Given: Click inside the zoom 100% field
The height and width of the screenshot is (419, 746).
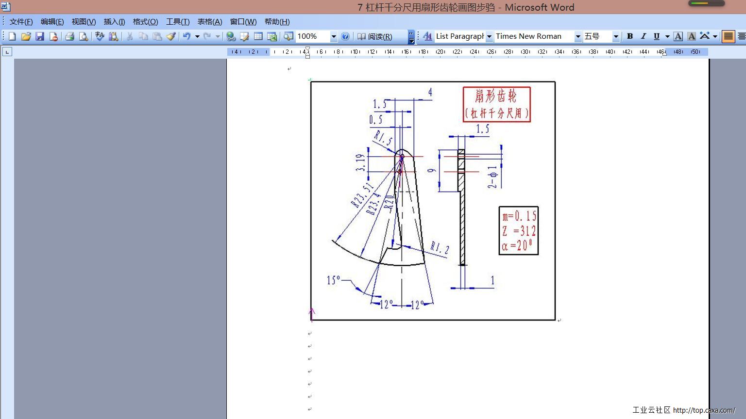Looking at the screenshot, I should [312, 36].
